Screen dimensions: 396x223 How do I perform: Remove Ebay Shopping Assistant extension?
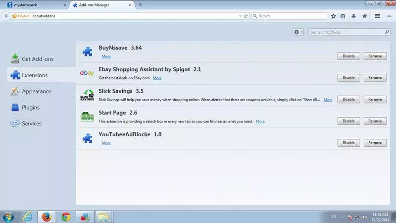[375, 78]
